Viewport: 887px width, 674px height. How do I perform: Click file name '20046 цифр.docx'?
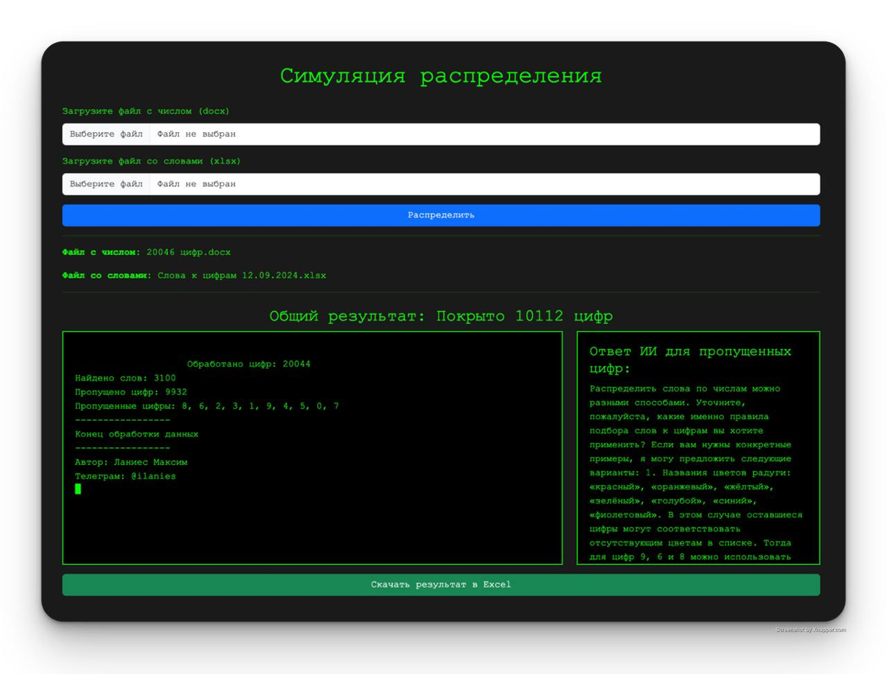188,253
